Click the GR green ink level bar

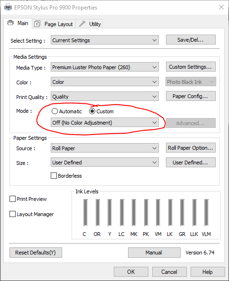click(x=183, y=212)
